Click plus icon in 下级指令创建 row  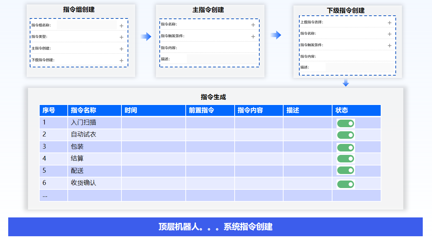tap(121, 61)
